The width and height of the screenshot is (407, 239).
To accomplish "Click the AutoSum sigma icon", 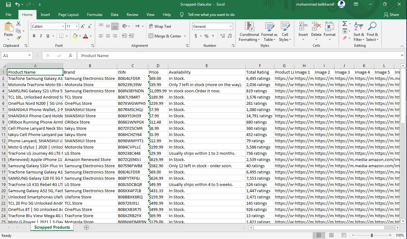I will tap(345, 24).
